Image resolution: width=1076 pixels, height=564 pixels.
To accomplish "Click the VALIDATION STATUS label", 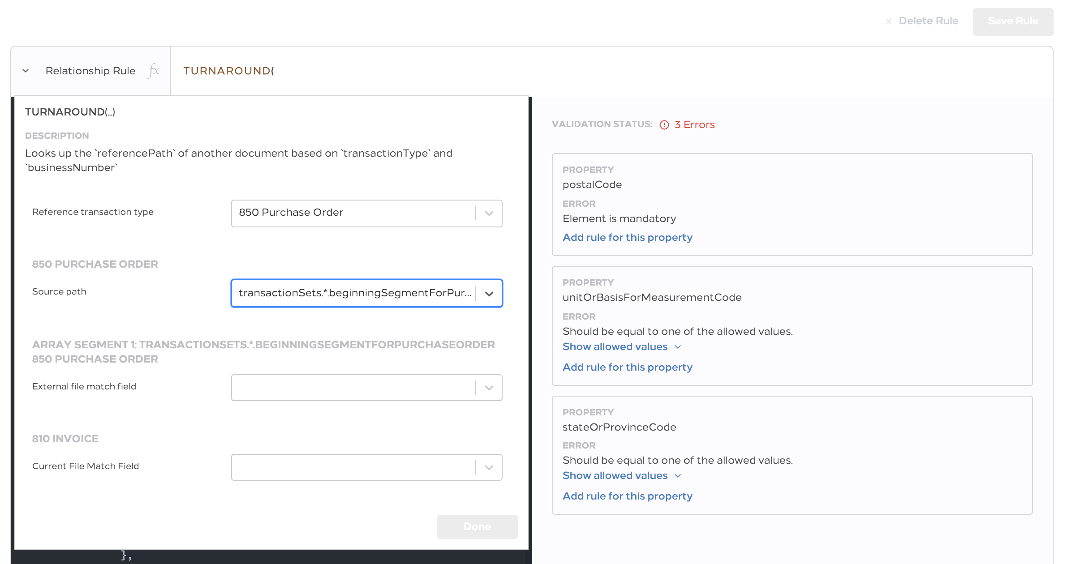I will click(602, 124).
